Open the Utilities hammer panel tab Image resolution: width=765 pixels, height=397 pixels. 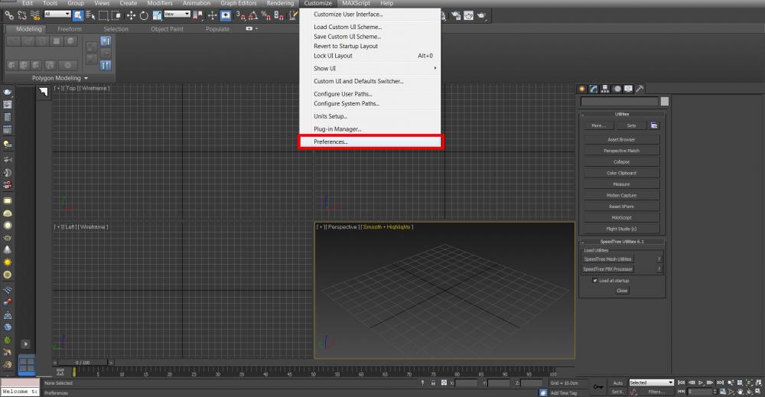[x=640, y=89]
